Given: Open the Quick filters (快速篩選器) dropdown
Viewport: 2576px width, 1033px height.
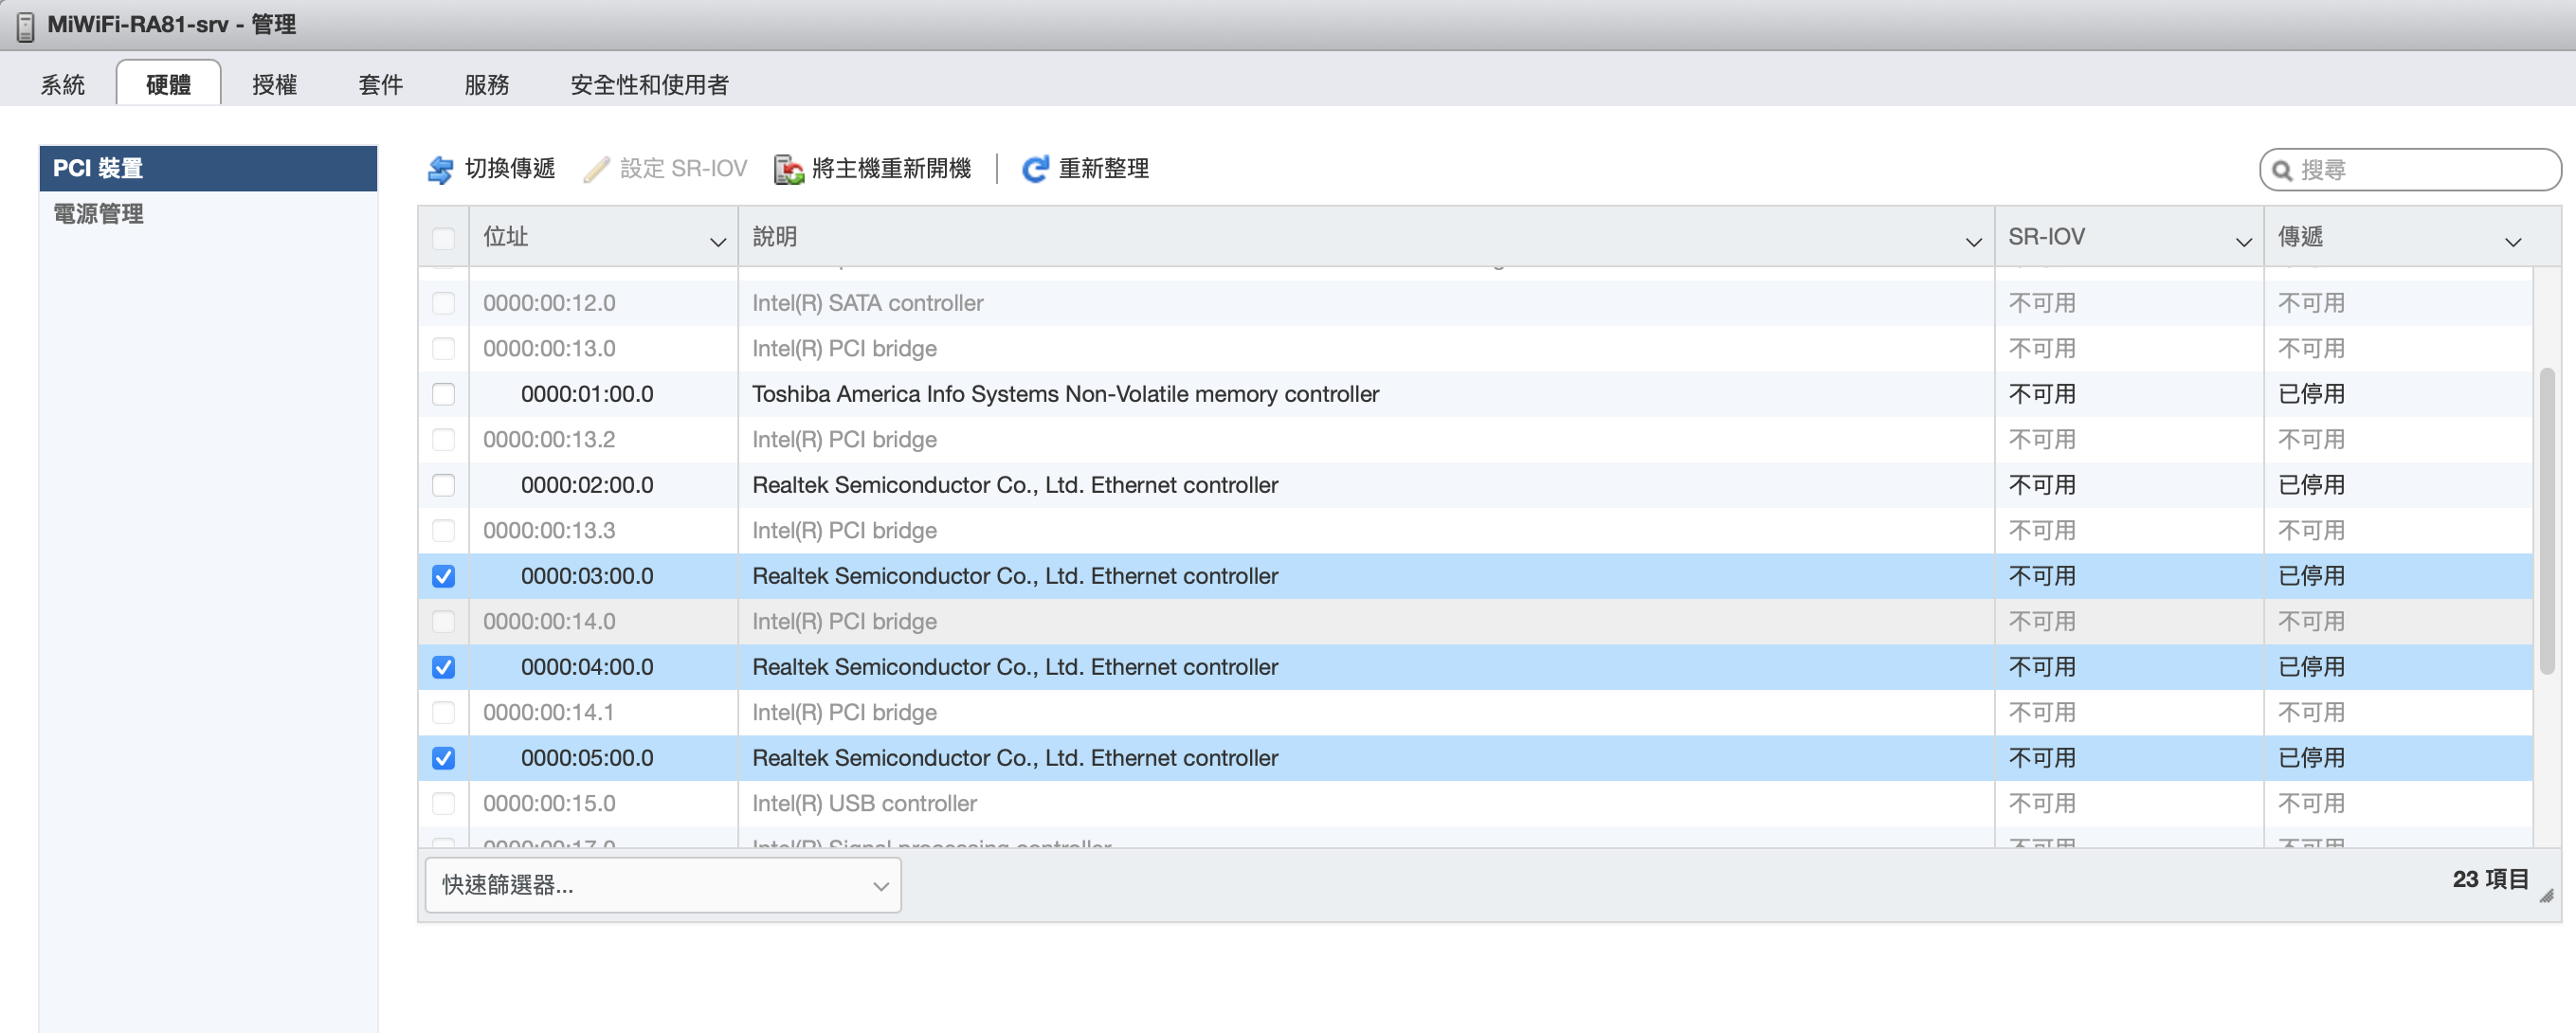Looking at the screenshot, I should pyautogui.click(x=662, y=885).
